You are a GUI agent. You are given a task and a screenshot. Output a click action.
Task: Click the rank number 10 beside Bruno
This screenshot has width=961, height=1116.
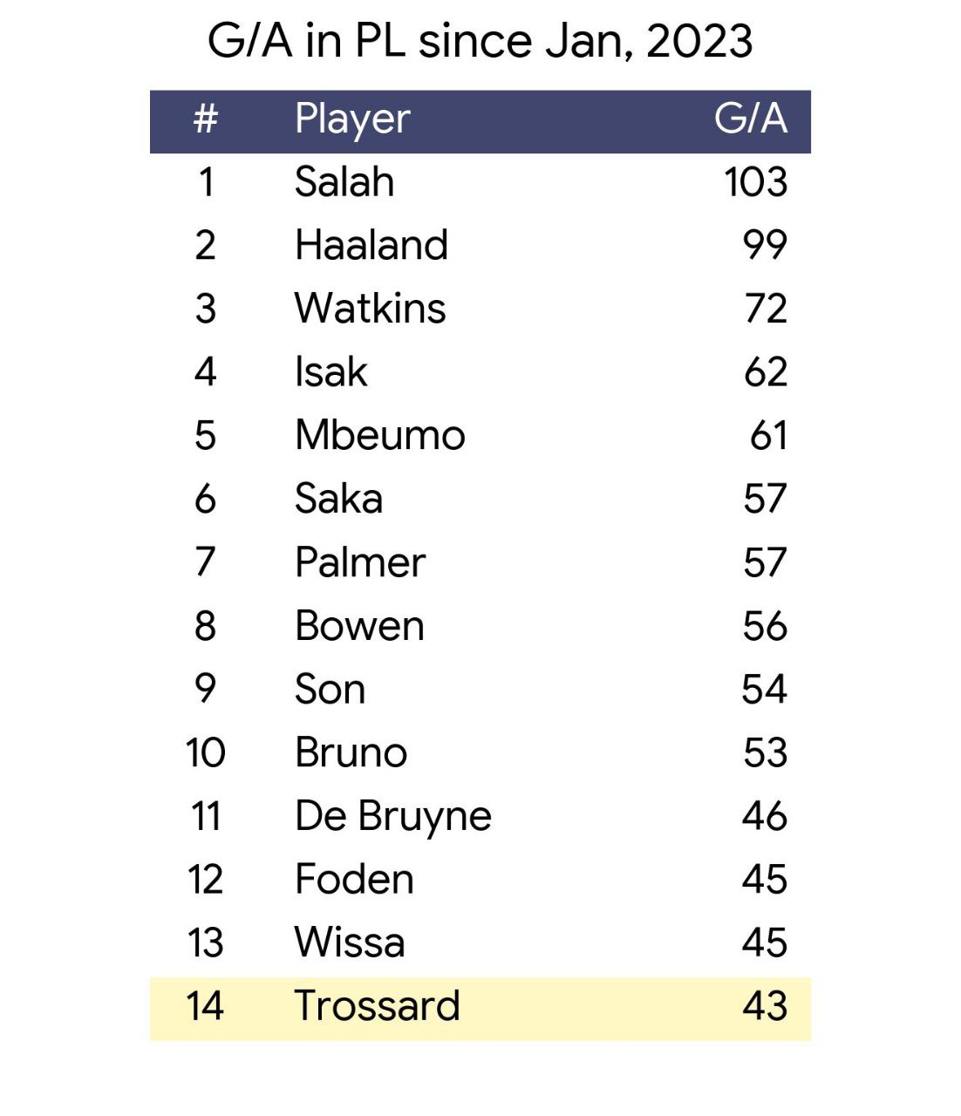click(205, 752)
